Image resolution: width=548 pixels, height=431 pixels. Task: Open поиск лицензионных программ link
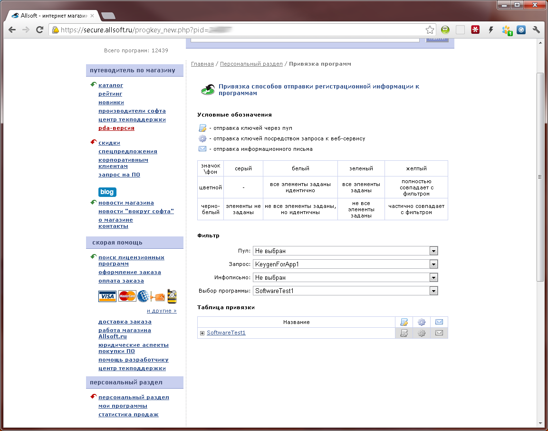[131, 261]
